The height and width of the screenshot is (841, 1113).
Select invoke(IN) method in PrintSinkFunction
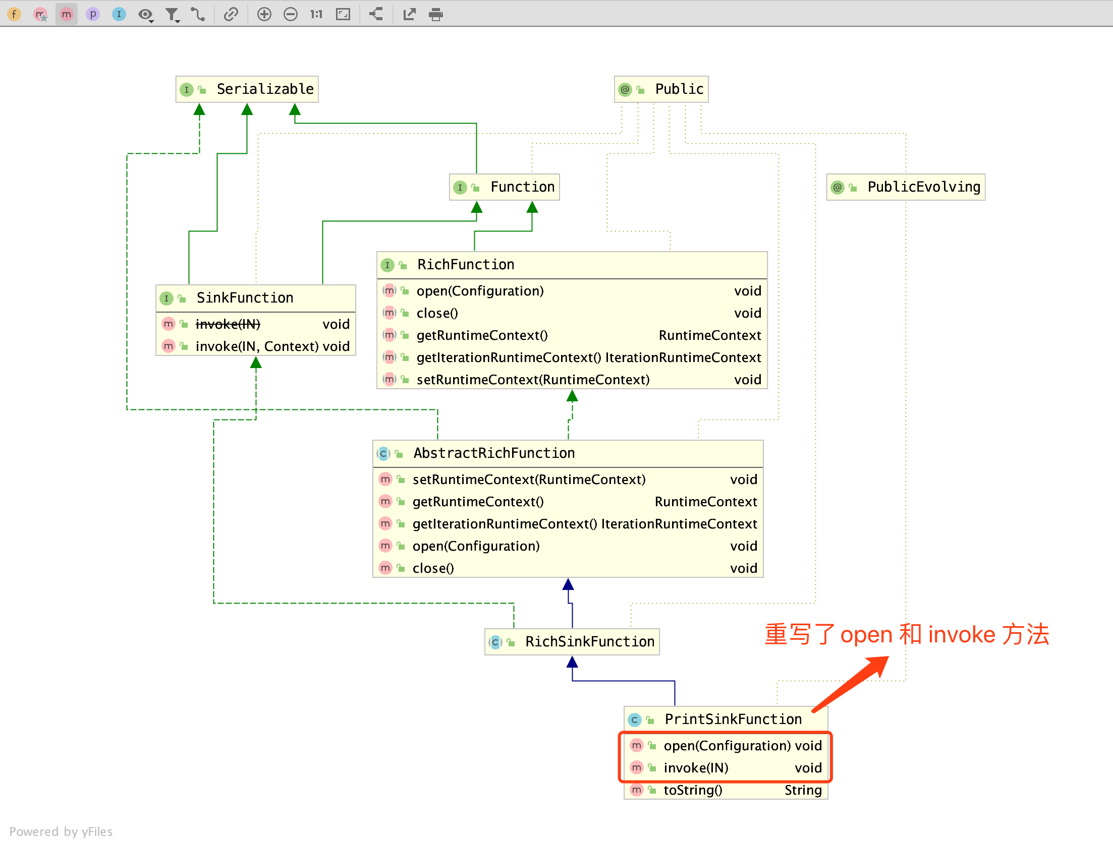(726, 768)
